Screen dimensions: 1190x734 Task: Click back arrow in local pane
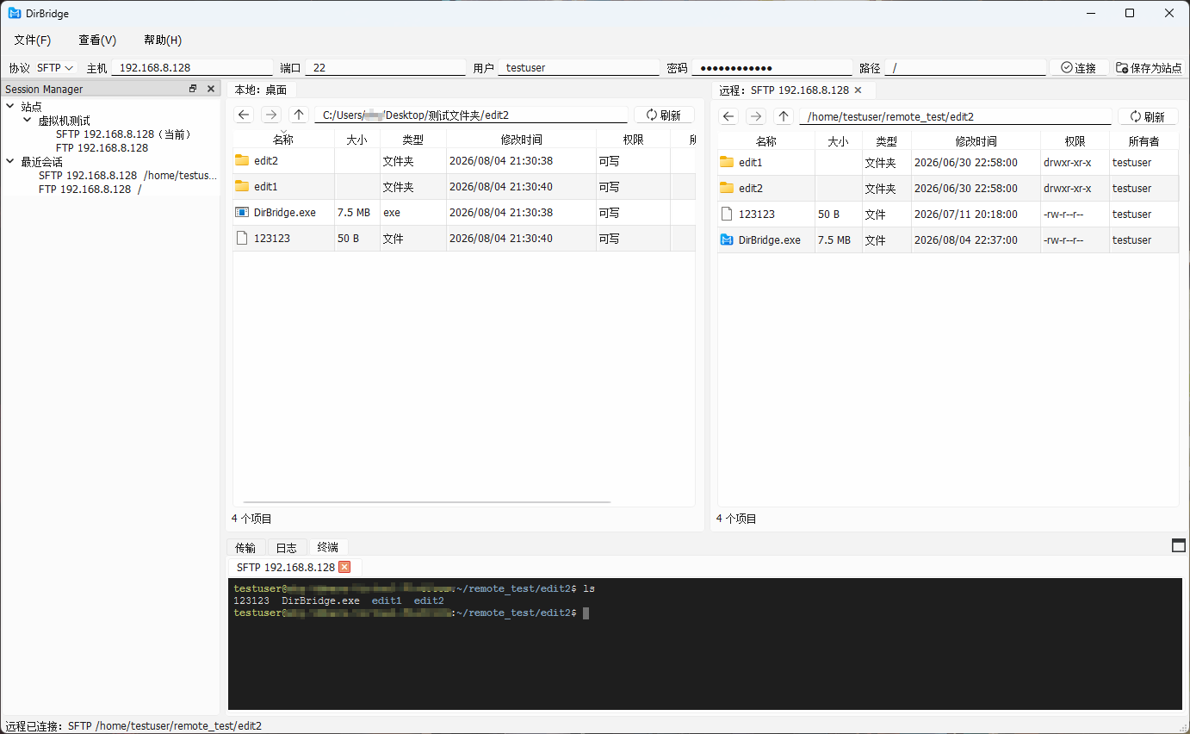(244, 115)
